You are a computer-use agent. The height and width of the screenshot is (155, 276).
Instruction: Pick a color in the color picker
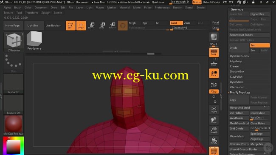pos(14,146)
